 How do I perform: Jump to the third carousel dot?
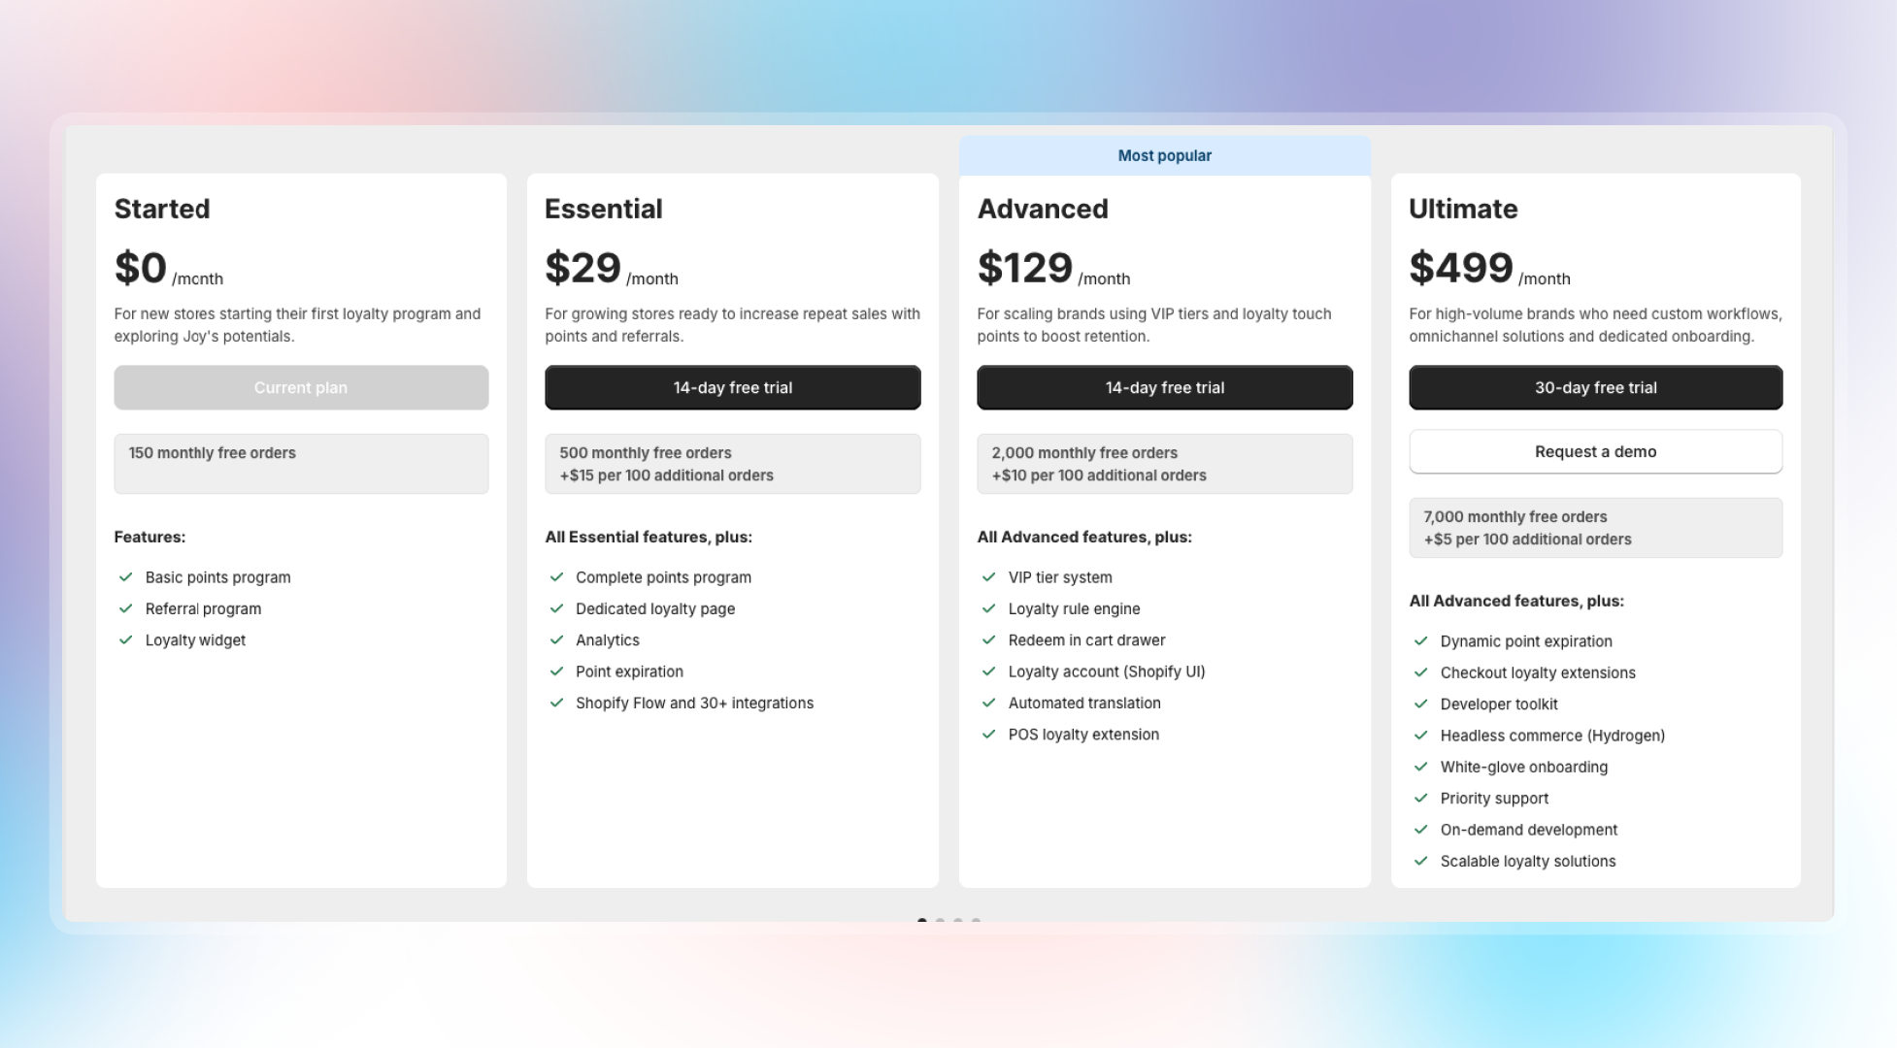(958, 920)
